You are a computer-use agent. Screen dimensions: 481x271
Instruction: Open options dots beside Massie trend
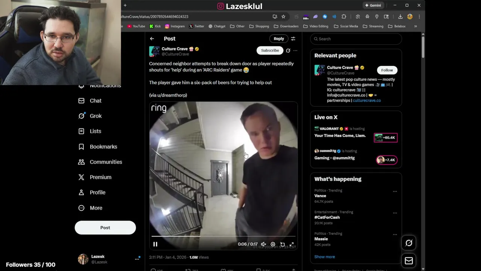[x=395, y=234]
